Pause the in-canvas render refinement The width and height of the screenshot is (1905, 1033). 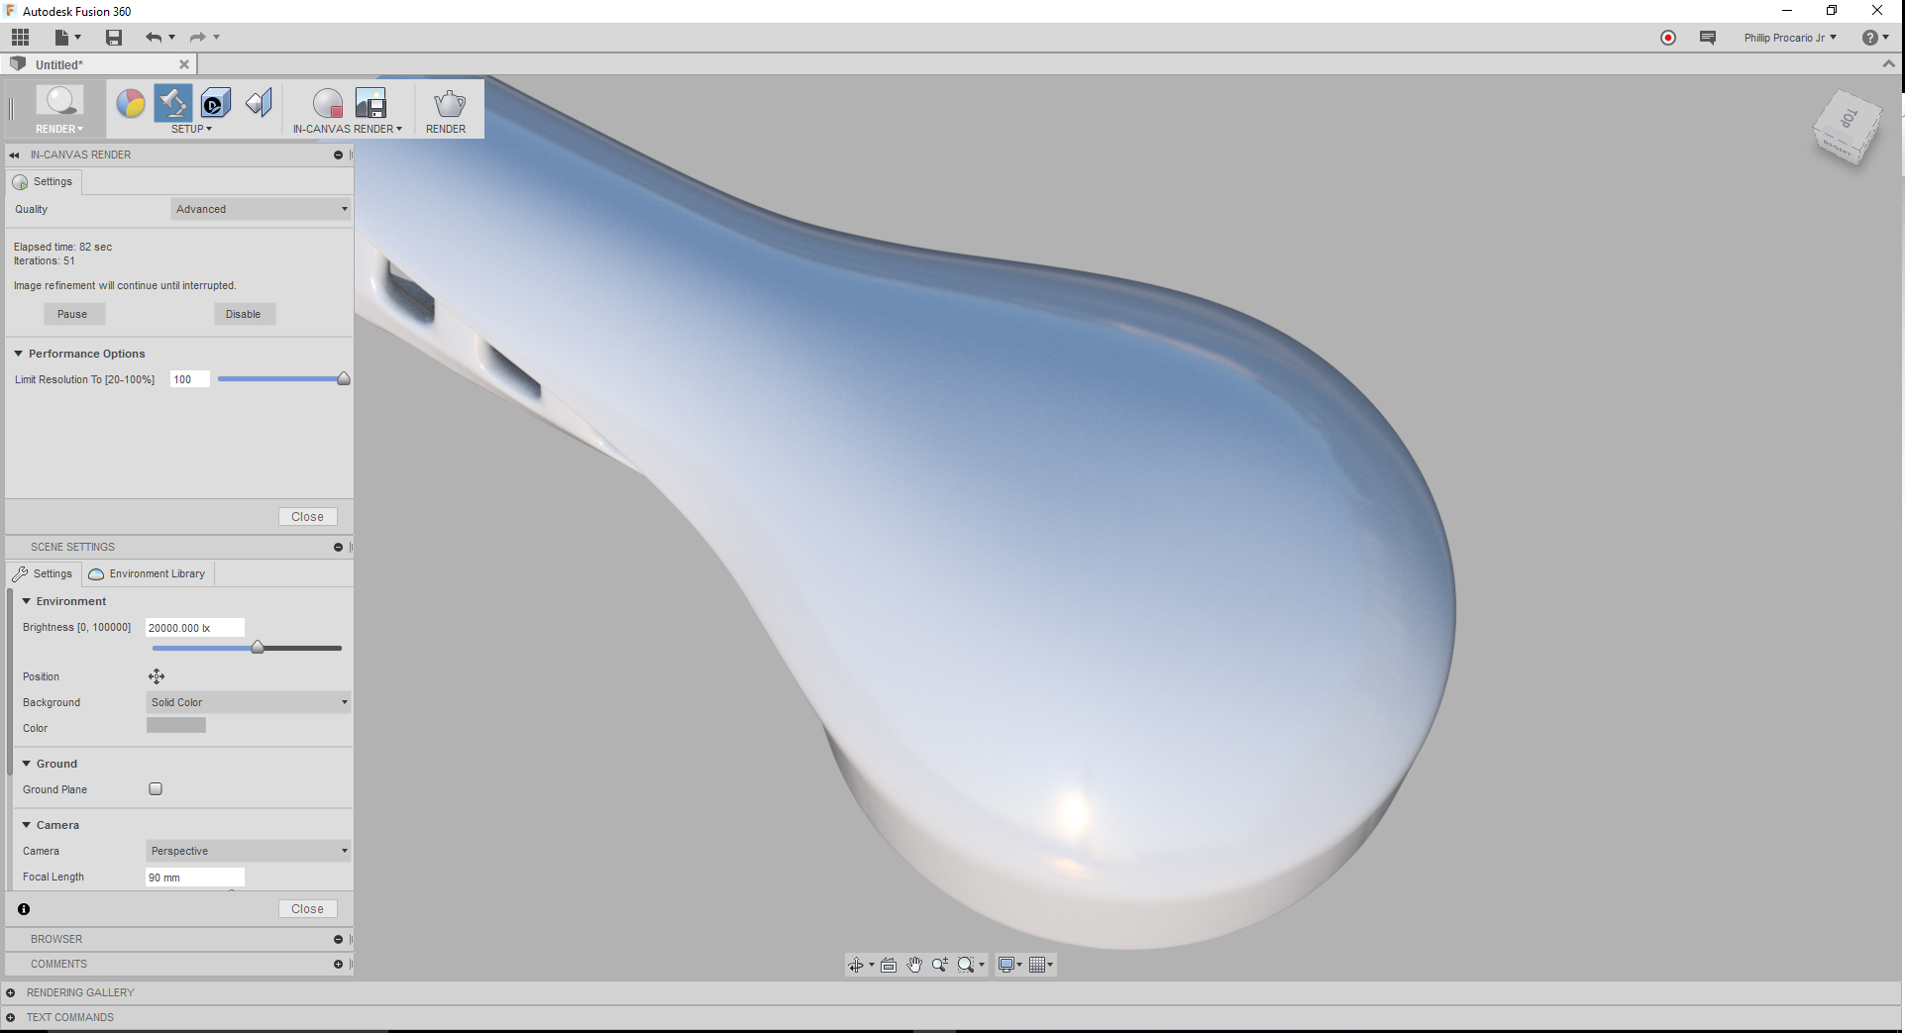[73, 314]
